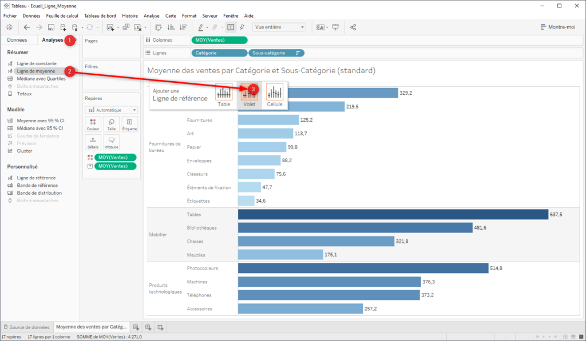Open the Format menu
The image size is (586, 341).
[189, 15]
